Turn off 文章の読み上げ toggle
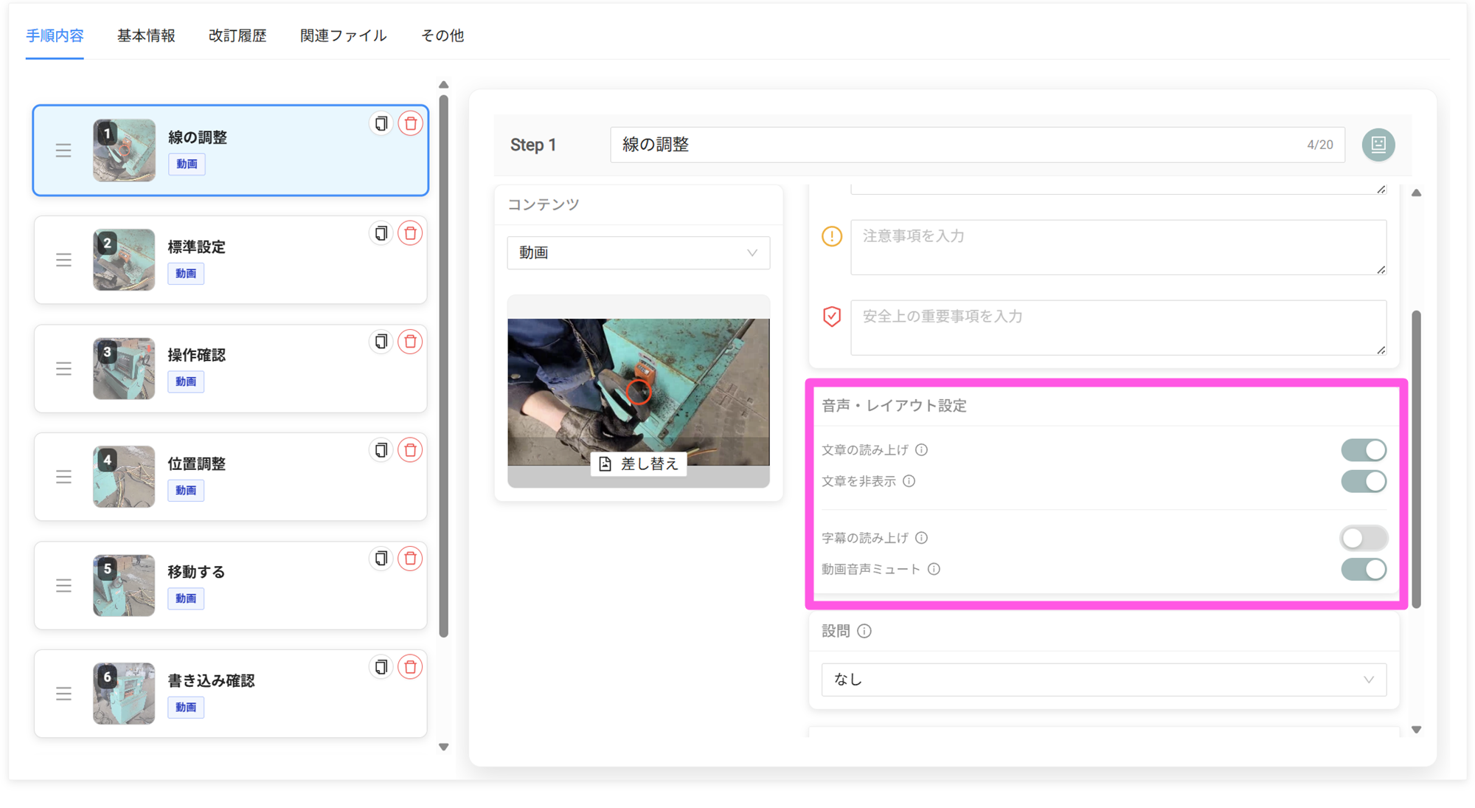Image resolution: width=1475 pixels, height=808 pixels. point(1363,450)
